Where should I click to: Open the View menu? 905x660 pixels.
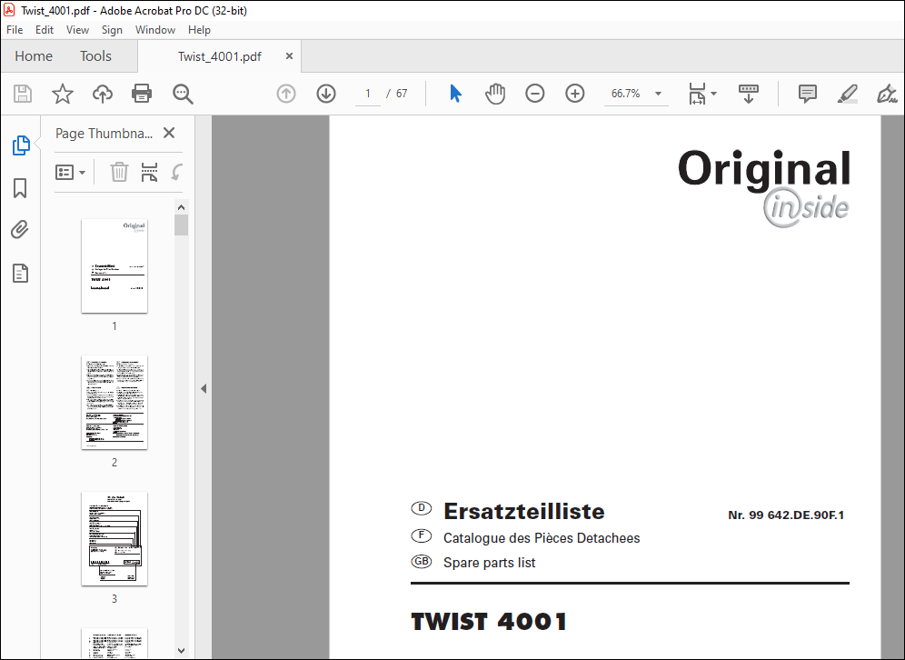point(77,30)
